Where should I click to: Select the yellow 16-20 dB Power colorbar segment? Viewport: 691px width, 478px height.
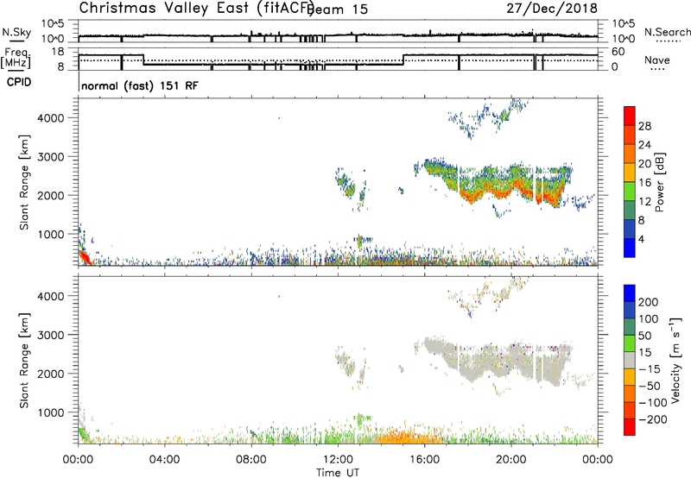[x=630, y=173]
